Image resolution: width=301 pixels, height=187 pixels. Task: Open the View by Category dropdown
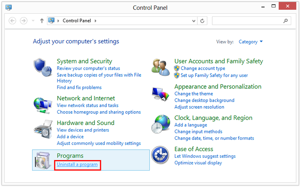pos(250,42)
